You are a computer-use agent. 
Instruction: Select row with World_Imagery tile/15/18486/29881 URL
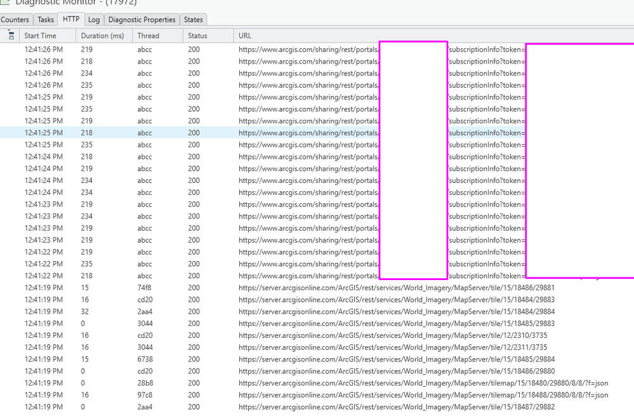point(317,288)
